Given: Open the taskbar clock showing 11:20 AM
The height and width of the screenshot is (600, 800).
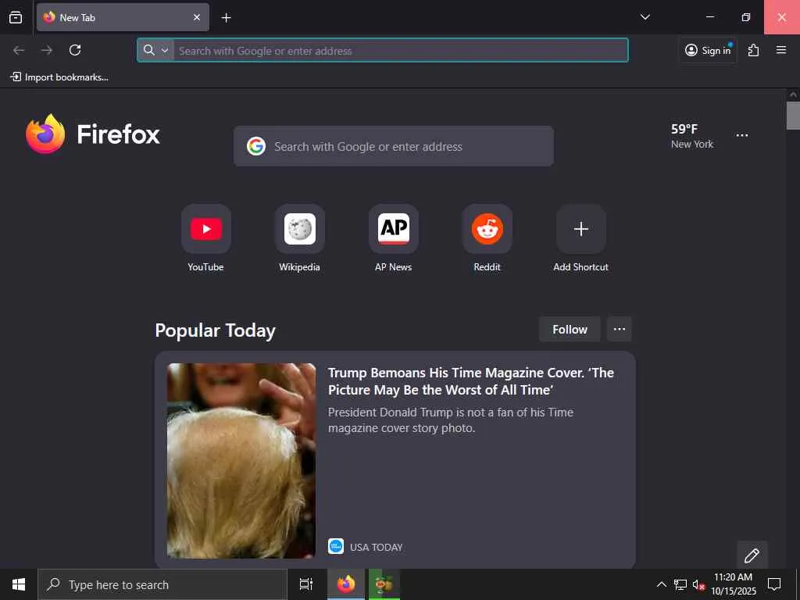Looking at the screenshot, I should click(x=733, y=584).
